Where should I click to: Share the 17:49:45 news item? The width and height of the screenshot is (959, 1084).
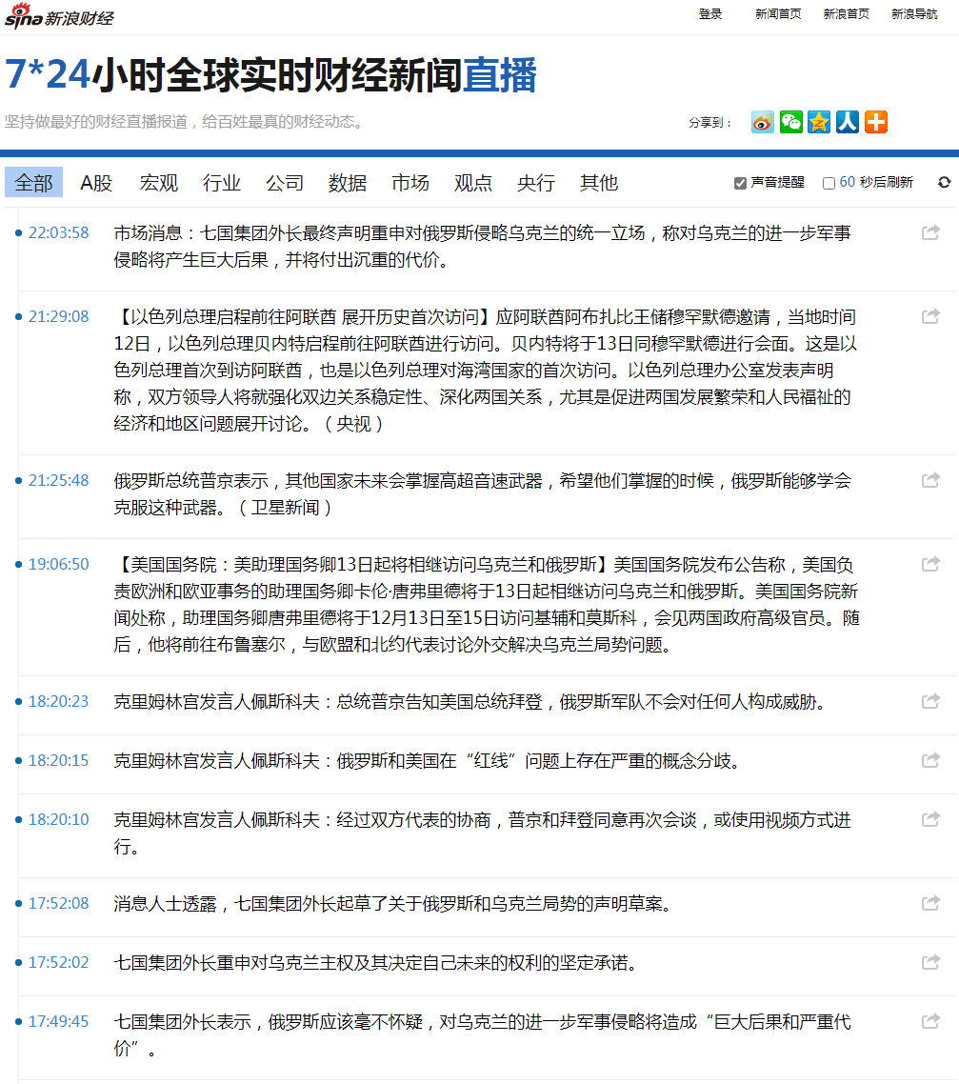tap(930, 1021)
